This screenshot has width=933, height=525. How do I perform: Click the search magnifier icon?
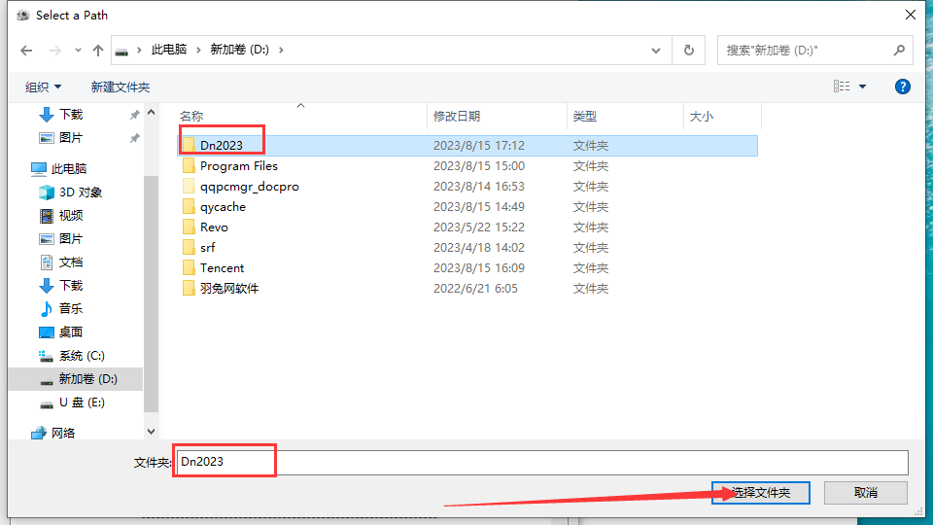899,50
